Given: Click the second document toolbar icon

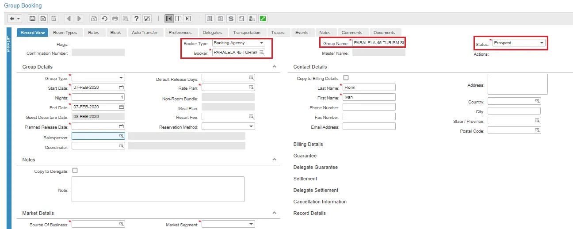Looking at the screenshot, I should tap(220, 19).
